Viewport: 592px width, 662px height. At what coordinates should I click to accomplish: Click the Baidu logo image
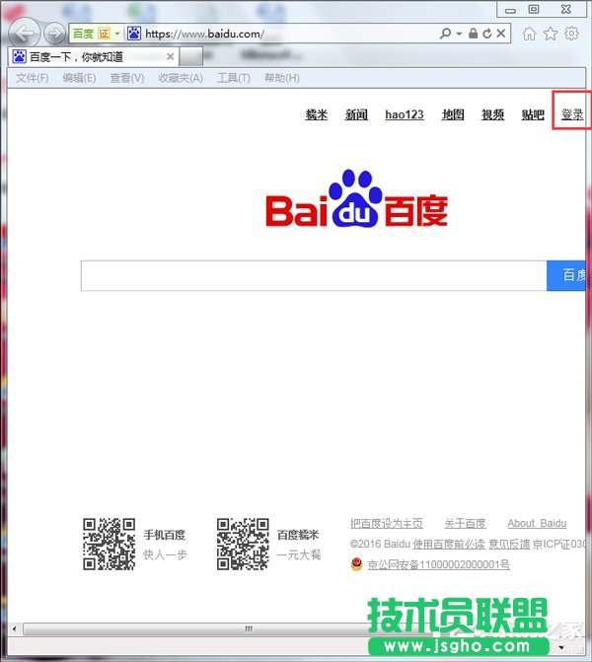pyautogui.click(x=356, y=200)
